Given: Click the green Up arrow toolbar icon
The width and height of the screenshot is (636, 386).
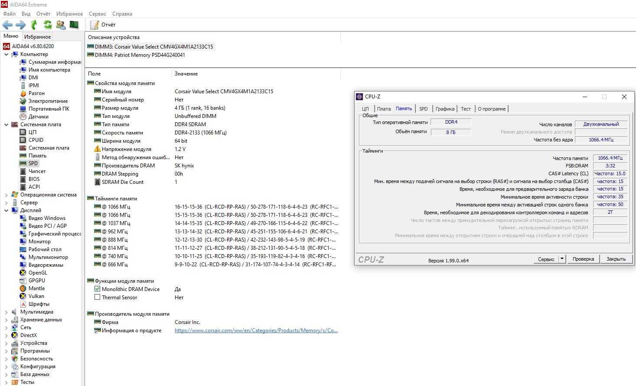Looking at the screenshot, I should tap(34, 25).
